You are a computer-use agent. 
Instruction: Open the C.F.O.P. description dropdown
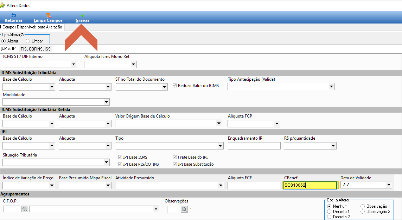156,209
